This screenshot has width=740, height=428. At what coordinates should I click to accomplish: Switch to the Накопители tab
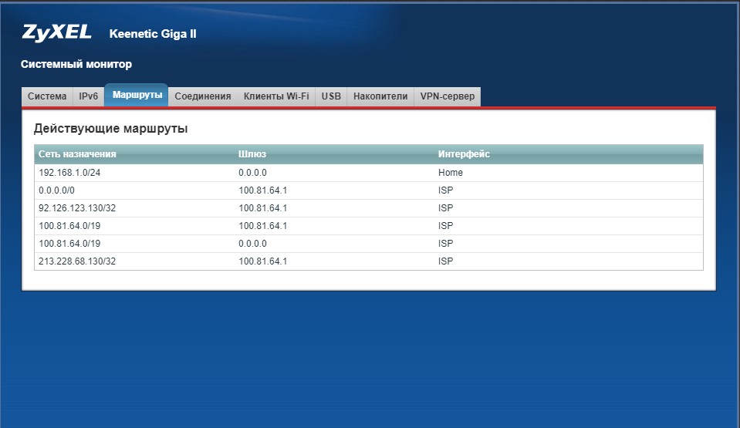[380, 96]
